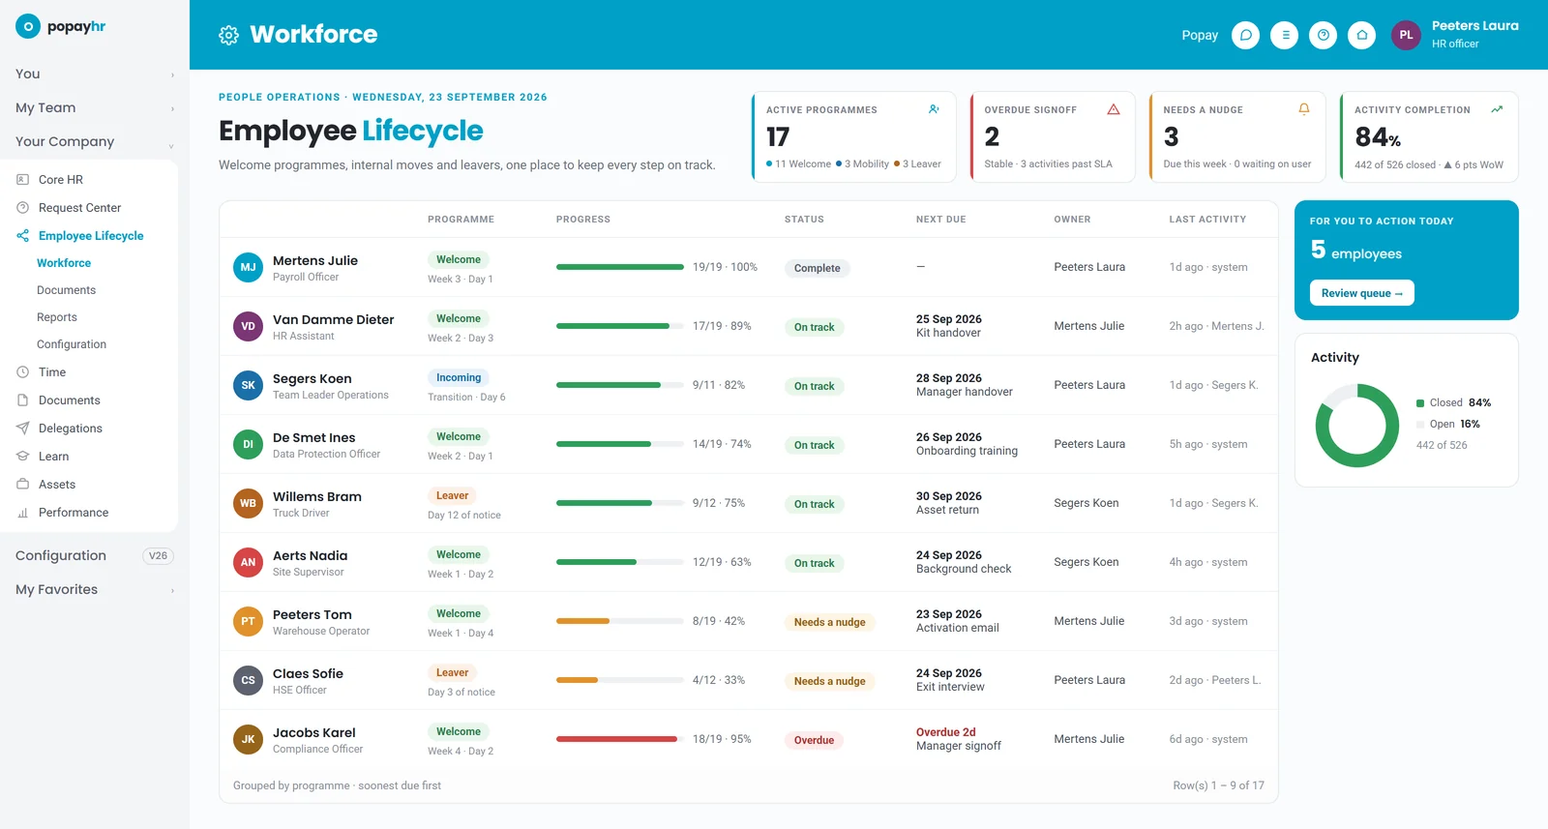Expand the My Team menu section
The width and height of the screenshot is (1548, 829).
coord(95,108)
